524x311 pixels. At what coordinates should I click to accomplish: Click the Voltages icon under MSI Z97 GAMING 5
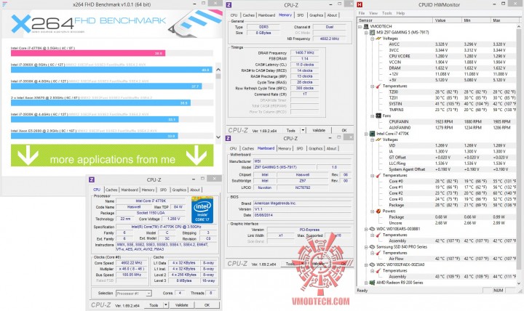pyautogui.click(x=378, y=39)
